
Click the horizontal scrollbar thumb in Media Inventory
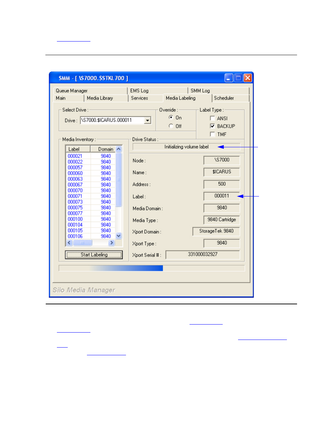[x=82, y=243]
